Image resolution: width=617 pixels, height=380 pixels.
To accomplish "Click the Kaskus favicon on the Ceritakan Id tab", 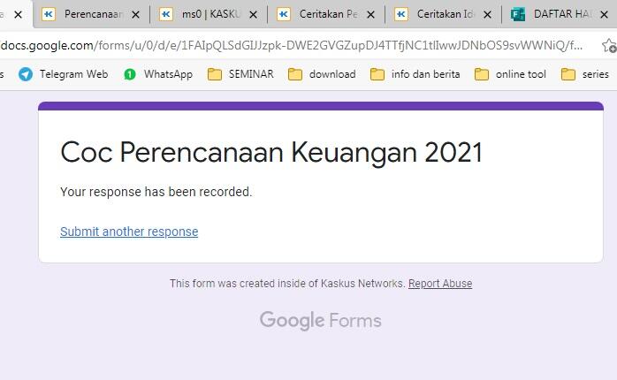I will click(401, 14).
